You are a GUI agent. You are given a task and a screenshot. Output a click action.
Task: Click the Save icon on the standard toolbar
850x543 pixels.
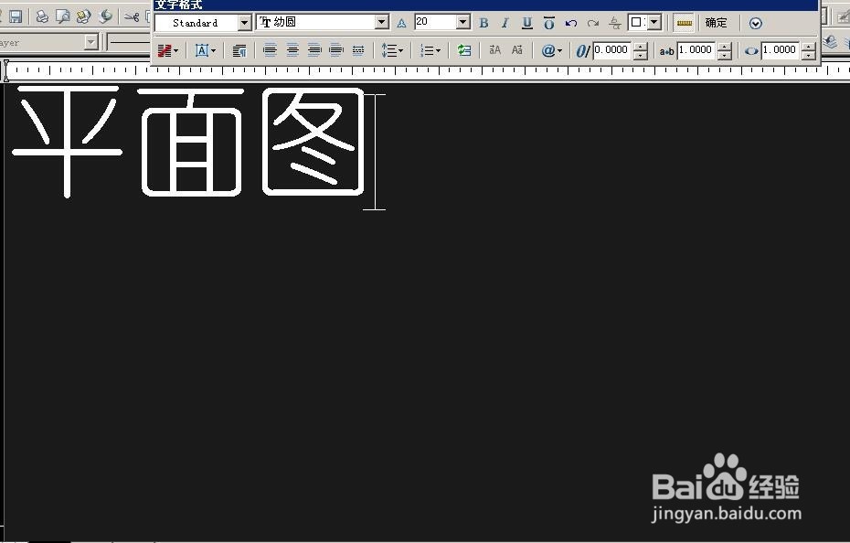click(x=16, y=16)
